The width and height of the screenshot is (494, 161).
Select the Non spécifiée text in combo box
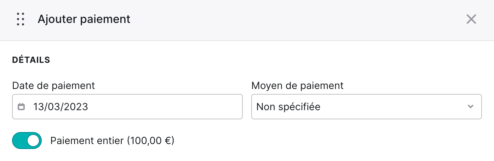click(x=288, y=107)
